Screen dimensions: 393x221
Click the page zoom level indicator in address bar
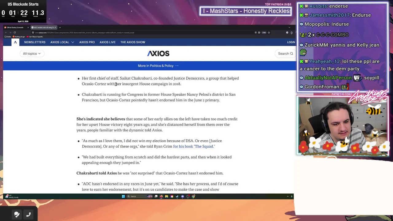(x=264, y=33)
